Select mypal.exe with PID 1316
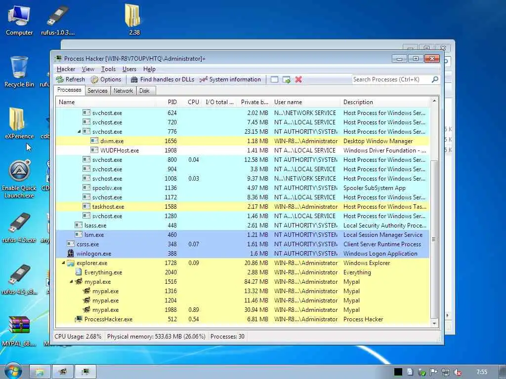 point(242,291)
